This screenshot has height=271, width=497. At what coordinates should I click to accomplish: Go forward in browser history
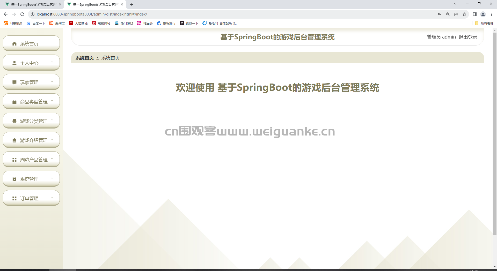14,14
